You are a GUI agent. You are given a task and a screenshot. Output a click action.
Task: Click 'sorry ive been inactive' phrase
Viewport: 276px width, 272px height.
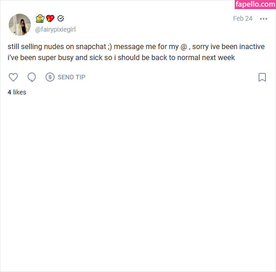click(228, 47)
